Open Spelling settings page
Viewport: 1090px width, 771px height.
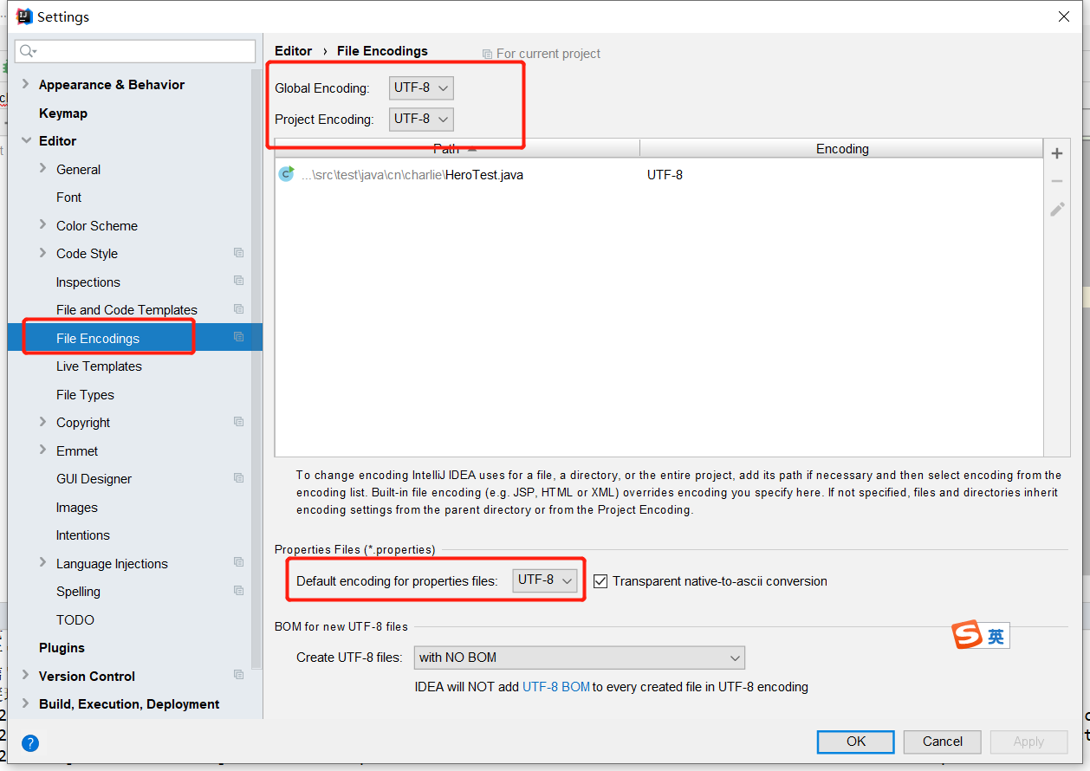click(x=78, y=592)
